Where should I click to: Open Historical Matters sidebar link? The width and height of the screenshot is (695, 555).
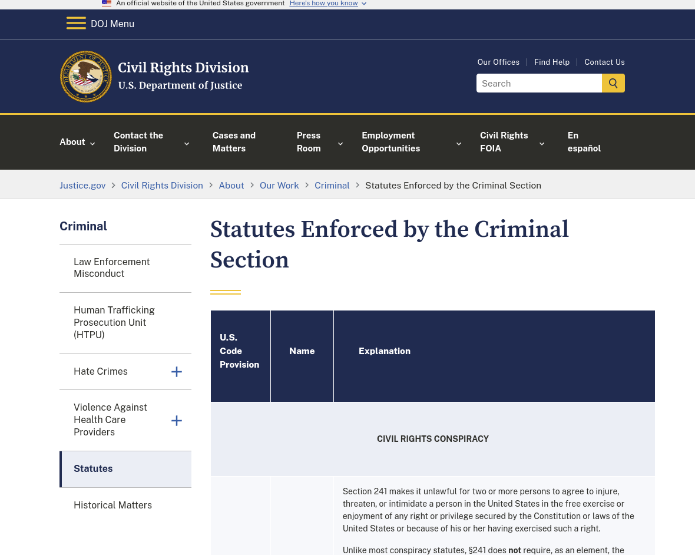pos(112,505)
